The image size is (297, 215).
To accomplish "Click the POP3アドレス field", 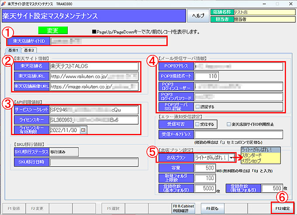I will [238, 66].
